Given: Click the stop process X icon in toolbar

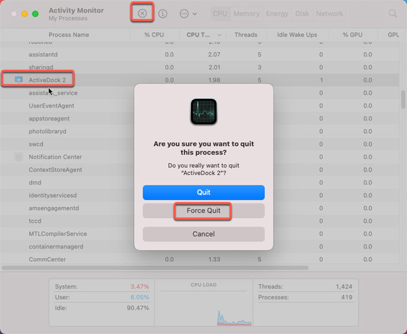Looking at the screenshot, I should (142, 13).
